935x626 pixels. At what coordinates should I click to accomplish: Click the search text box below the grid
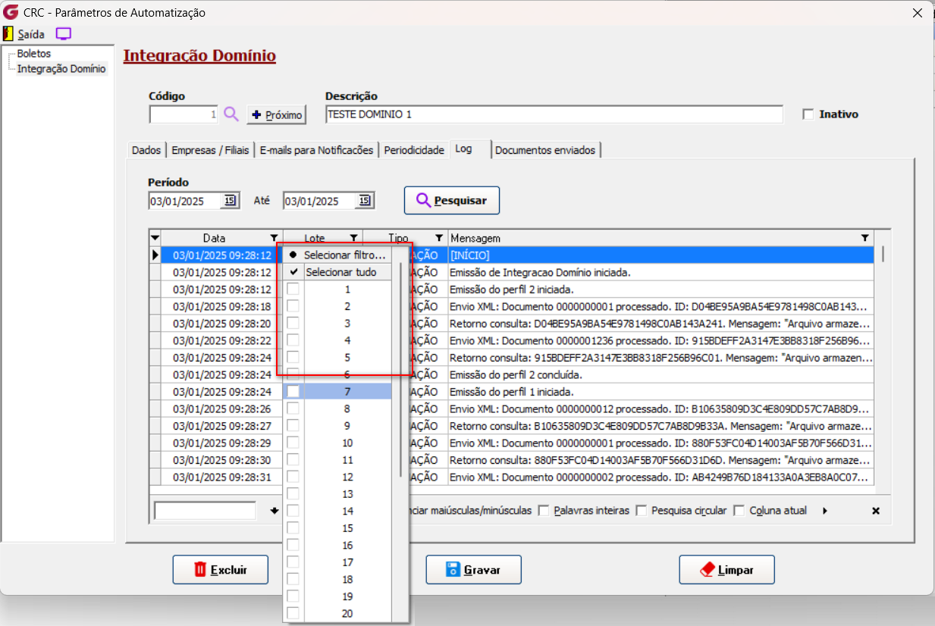(205, 511)
